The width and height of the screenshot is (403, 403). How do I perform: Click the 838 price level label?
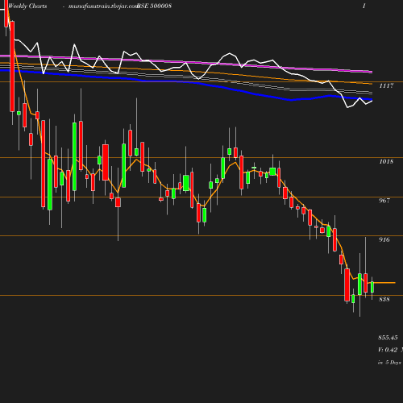coord(384,299)
